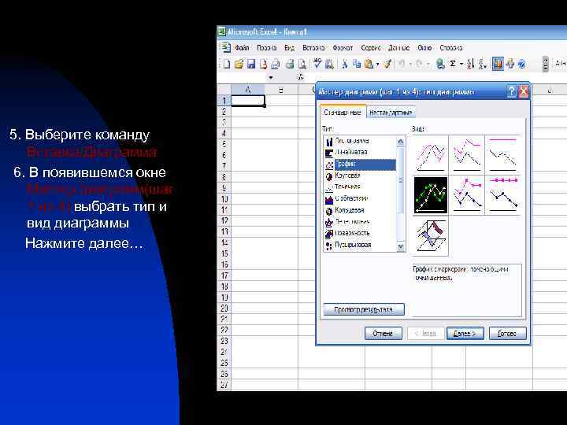Click the chart type list's up arrow

[x=401, y=142]
